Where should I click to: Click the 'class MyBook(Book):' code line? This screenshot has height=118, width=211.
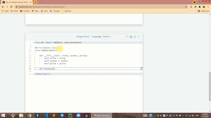click(x=46, y=50)
